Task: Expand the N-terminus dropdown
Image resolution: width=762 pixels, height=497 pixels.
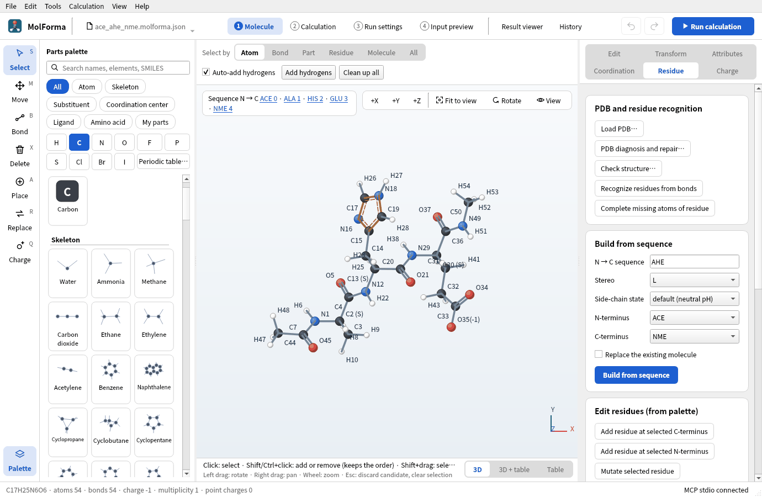Action: 695,318
